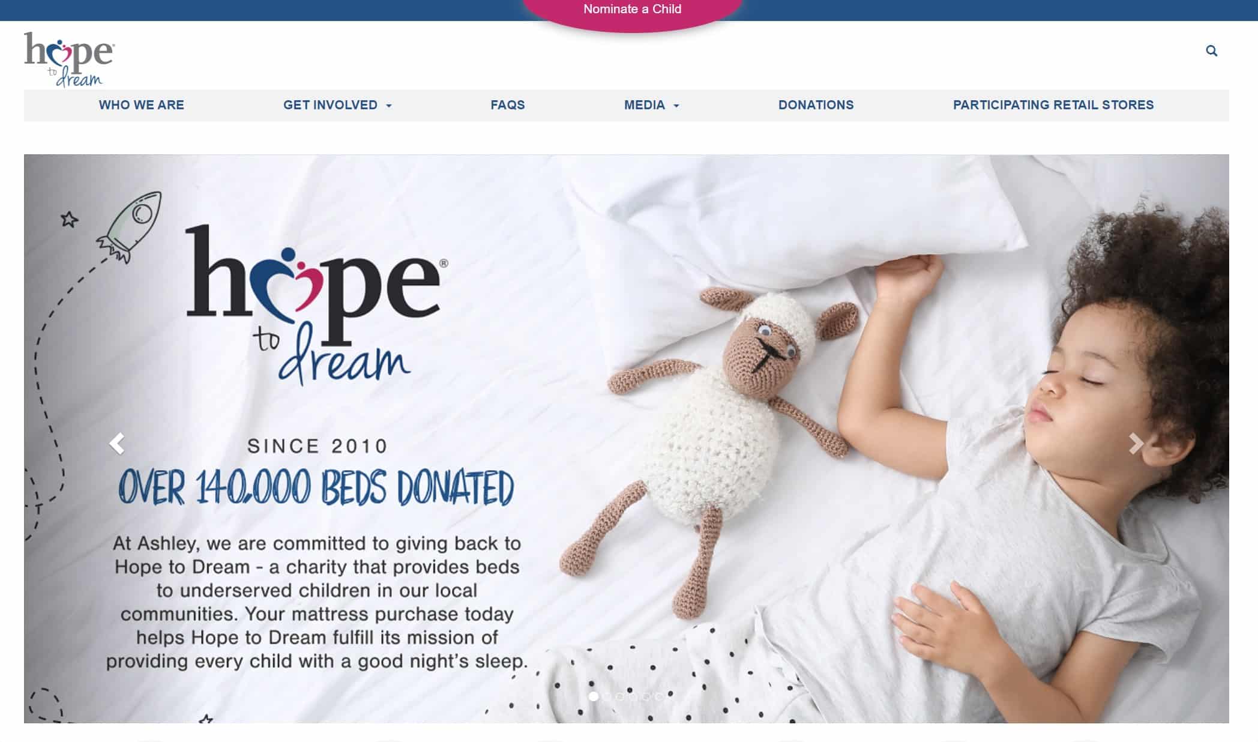Click the Nominate a Child button
The width and height of the screenshot is (1258, 742).
633,10
